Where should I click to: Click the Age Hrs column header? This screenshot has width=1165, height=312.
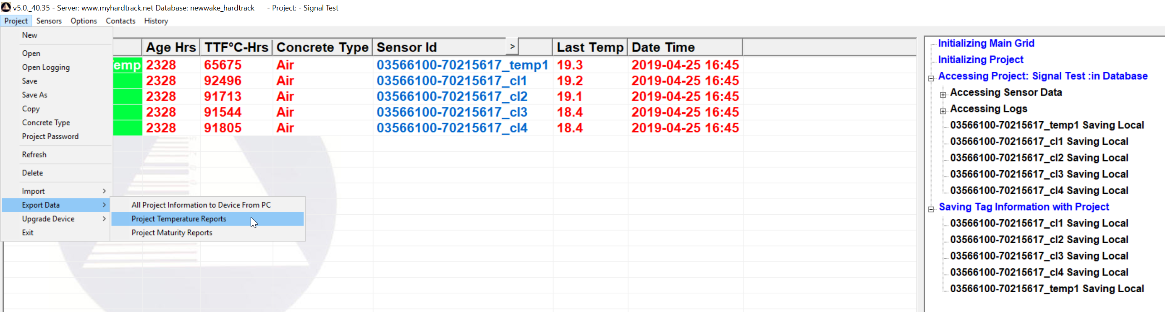[171, 47]
